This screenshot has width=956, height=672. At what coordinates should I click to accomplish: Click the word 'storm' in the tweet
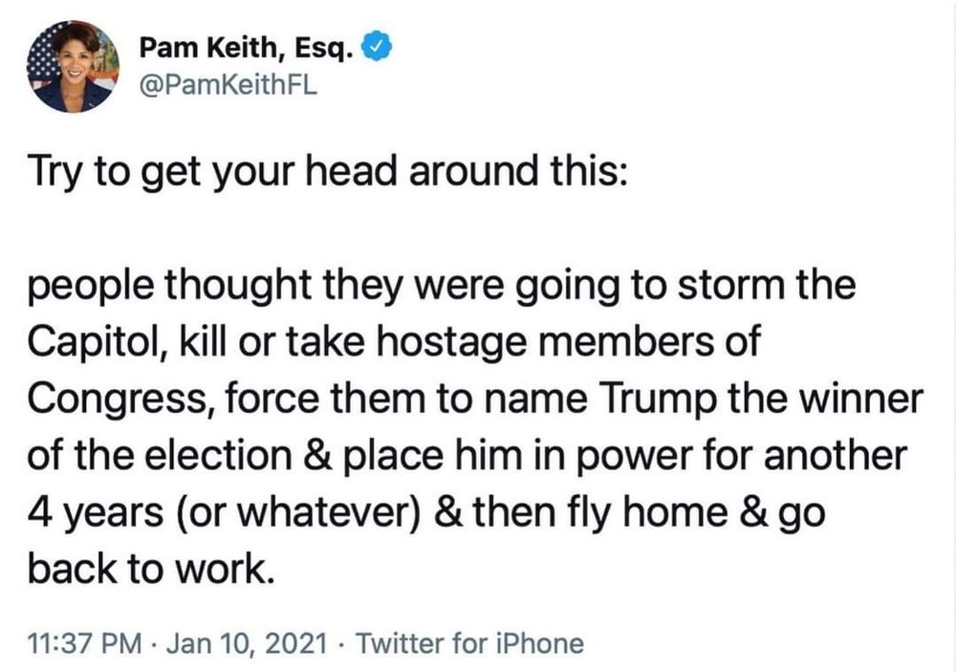731,285
